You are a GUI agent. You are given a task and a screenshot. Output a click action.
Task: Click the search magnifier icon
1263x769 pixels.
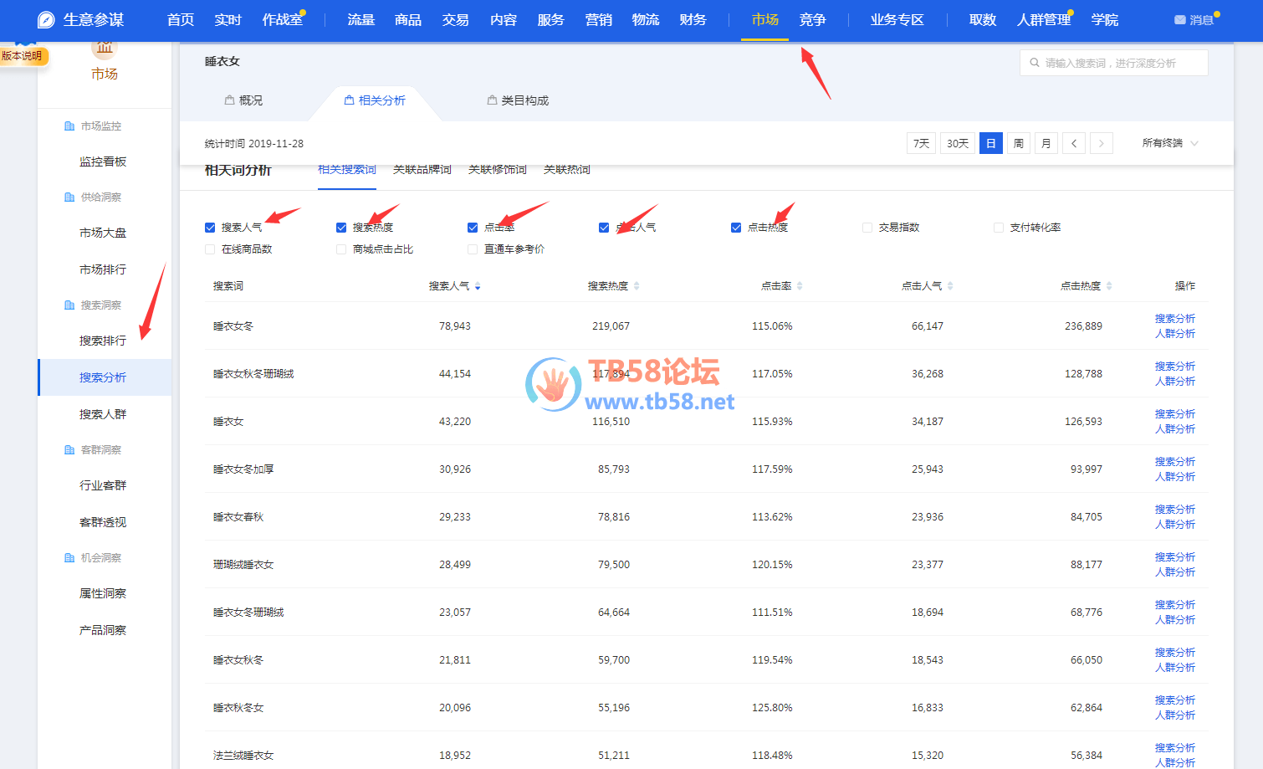(1035, 63)
